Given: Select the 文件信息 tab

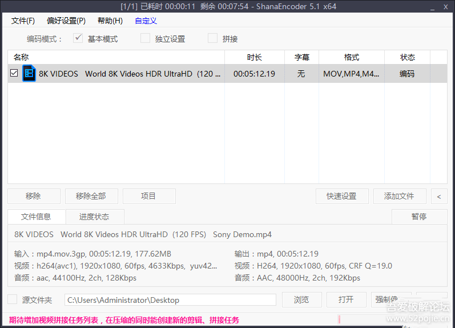Looking at the screenshot, I should click(x=36, y=217).
